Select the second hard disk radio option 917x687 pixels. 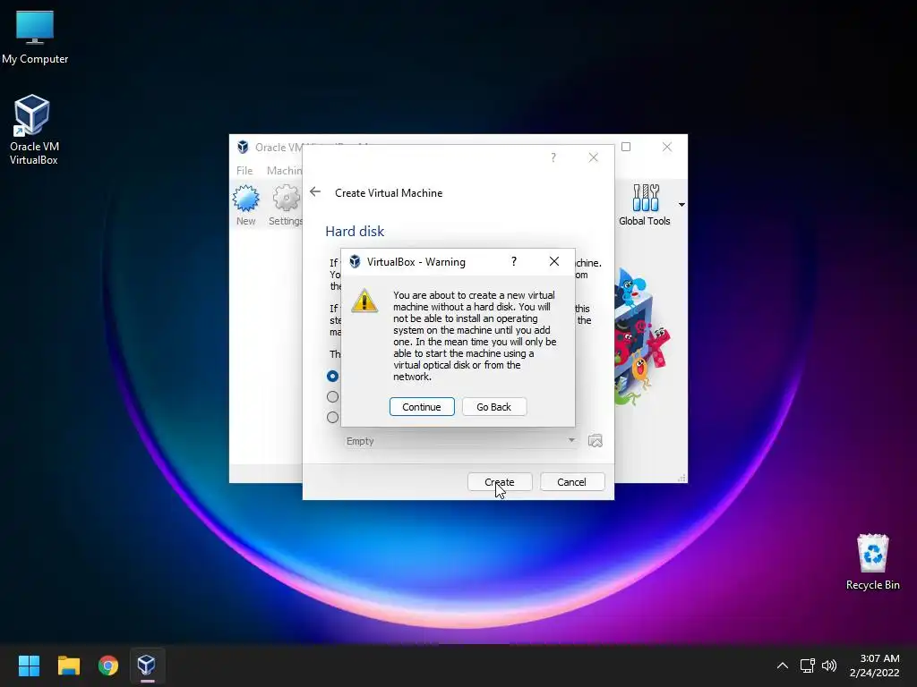333,396
